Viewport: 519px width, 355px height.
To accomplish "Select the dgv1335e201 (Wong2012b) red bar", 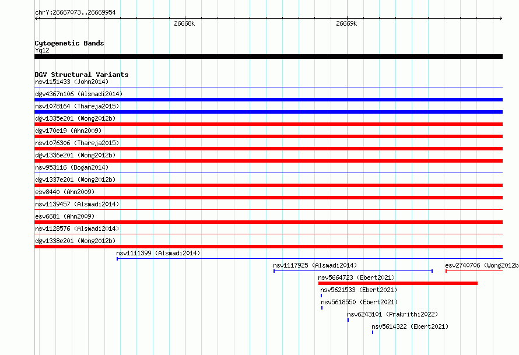I will click(x=268, y=124).
